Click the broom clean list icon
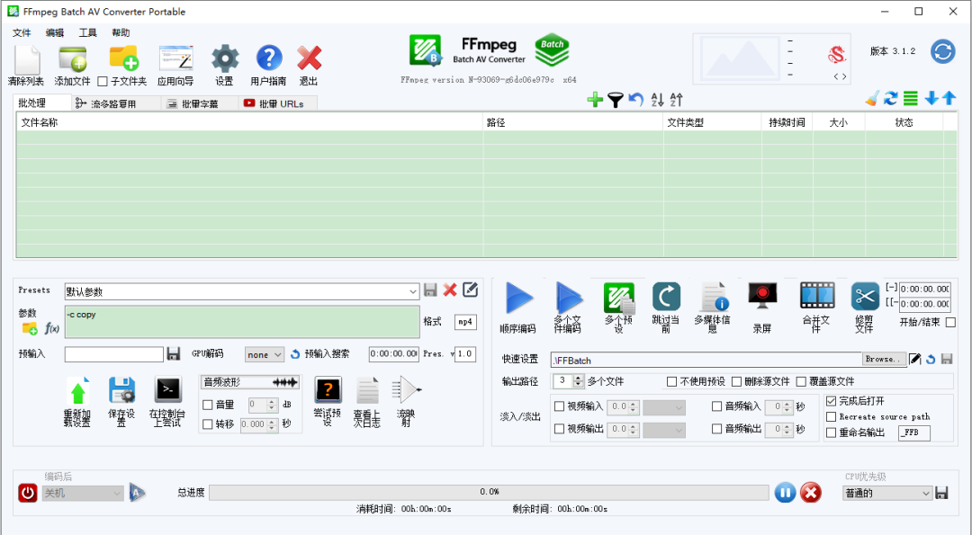The width and height of the screenshot is (972, 535). (873, 98)
